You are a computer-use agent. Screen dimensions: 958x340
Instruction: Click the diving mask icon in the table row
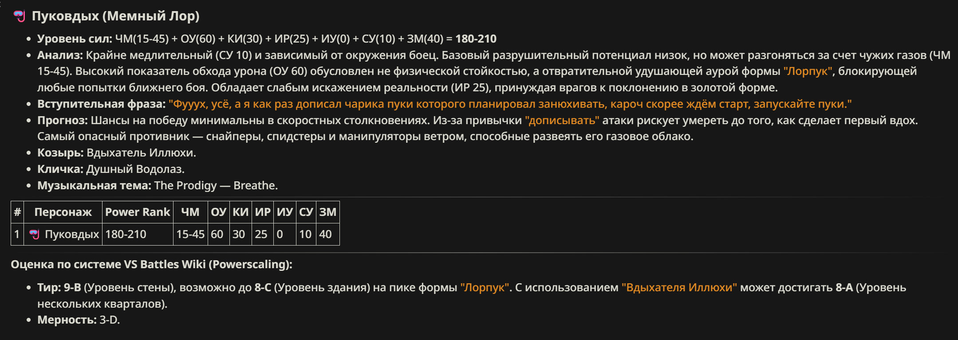click(x=34, y=234)
